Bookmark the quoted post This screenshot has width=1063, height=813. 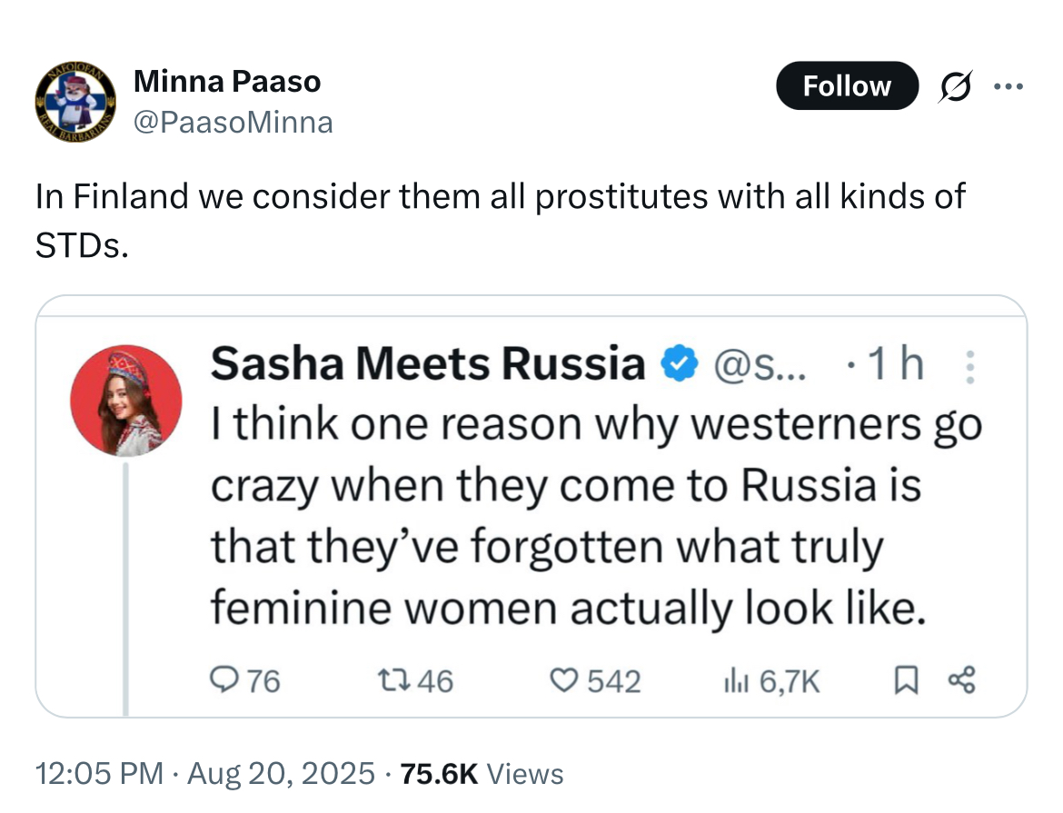[906, 679]
